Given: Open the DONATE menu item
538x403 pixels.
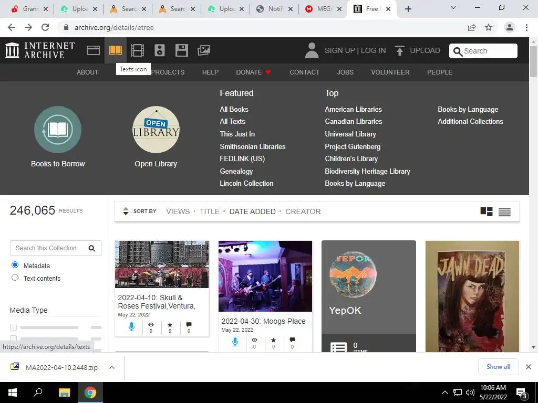Looking at the screenshot, I should (253, 72).
